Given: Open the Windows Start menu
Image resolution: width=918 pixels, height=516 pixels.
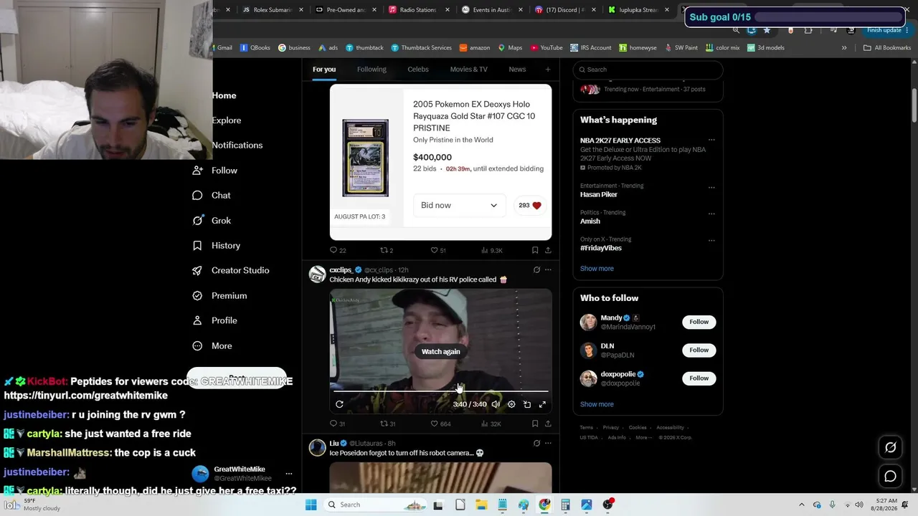Looking at the screenshot, I should pos(311,505).
